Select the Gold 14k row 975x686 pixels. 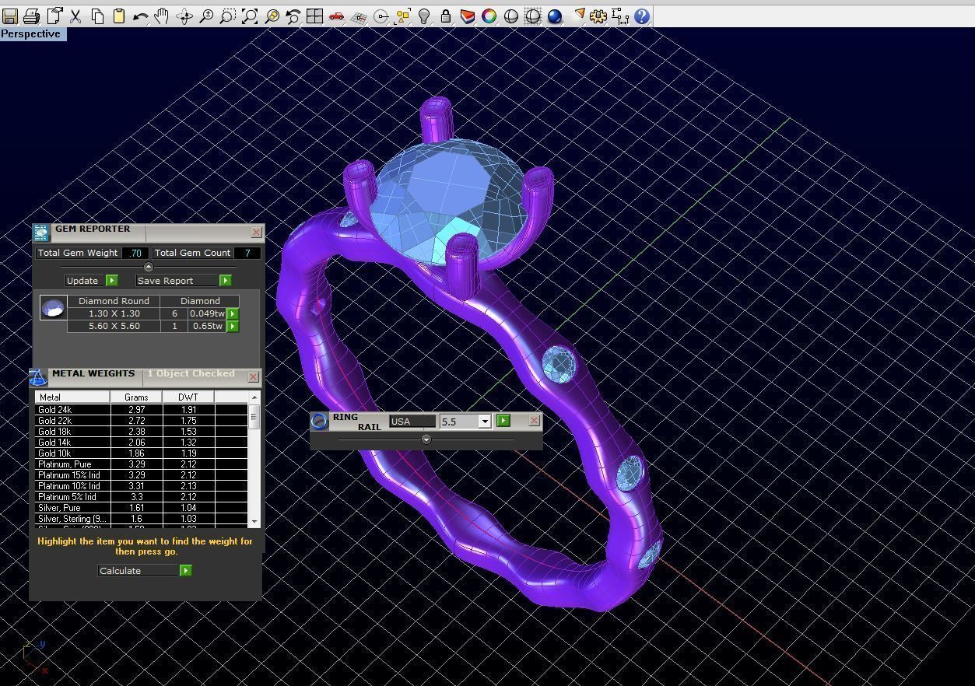[141, 443]
